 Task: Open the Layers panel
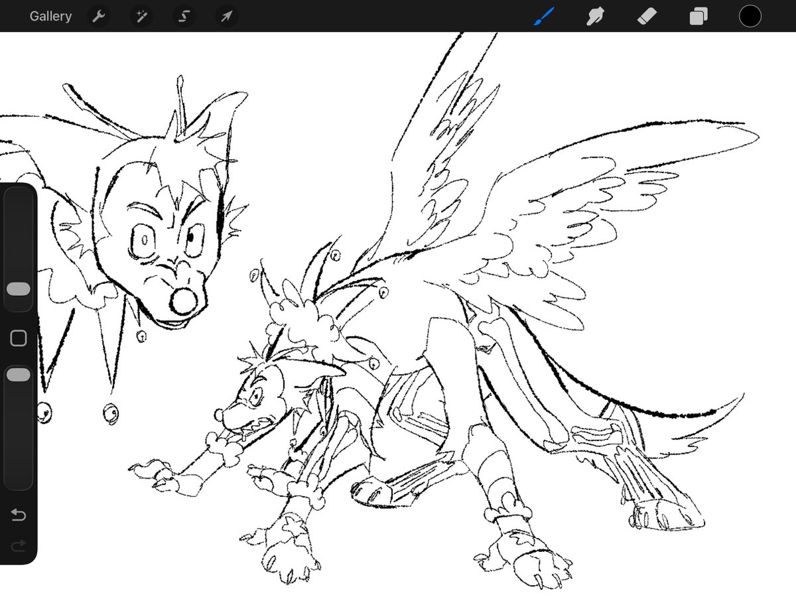(698, 16)
